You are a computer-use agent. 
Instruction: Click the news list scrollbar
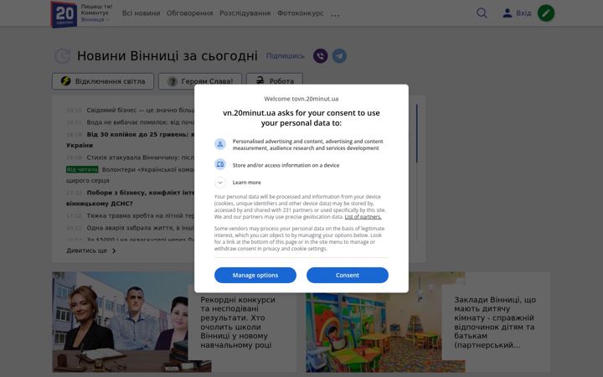click(416, 133)
